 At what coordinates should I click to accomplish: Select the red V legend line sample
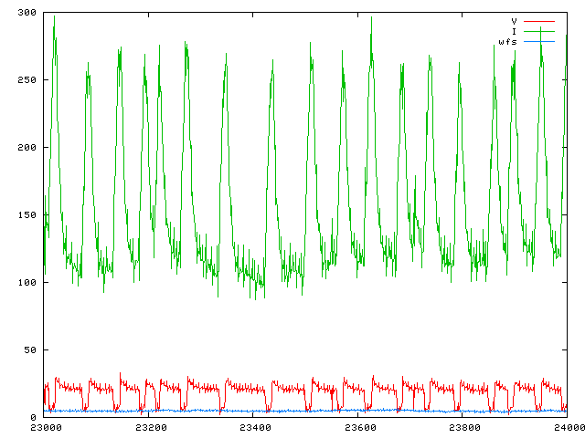(x=538, y=21)
